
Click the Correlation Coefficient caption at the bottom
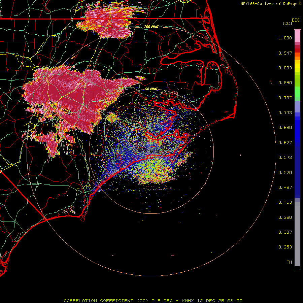point(153,301)
